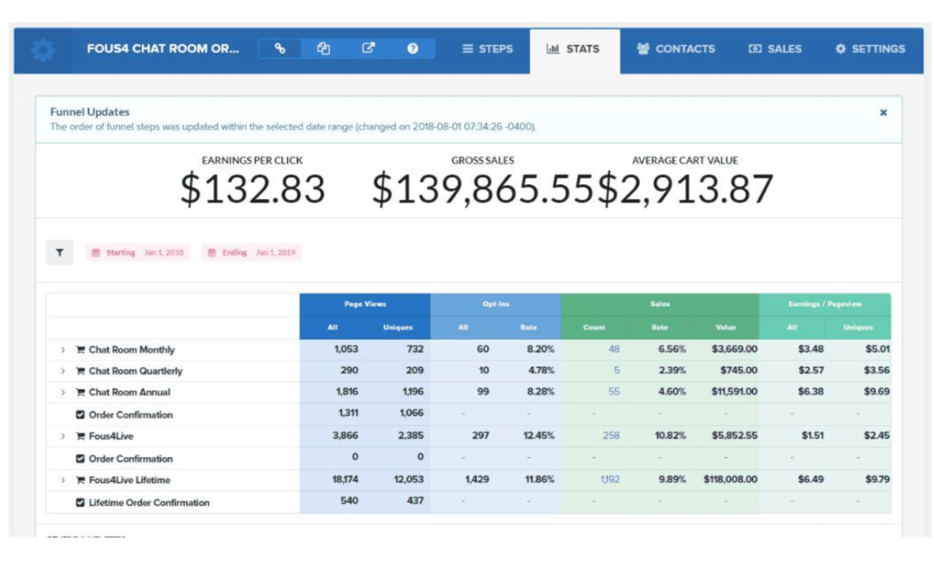This screenshot has width=934, height=587.
Task: Click the help question mark icon
Action: tap(412, 49)
